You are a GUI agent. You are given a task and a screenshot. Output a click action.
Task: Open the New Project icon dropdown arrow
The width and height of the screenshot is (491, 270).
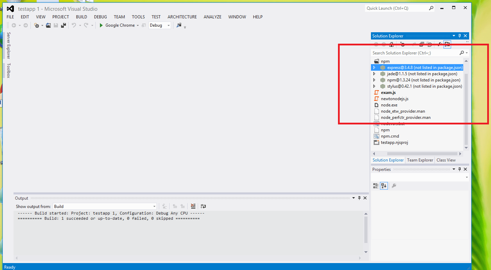(x=42, y=25)
